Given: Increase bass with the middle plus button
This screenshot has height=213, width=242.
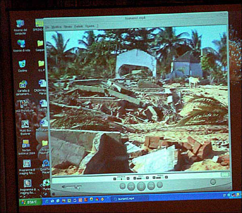Looking at the screenshot, I should pos(147,178).
